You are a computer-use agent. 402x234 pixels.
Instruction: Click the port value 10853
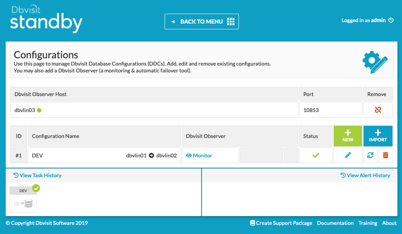click(311, 110)
